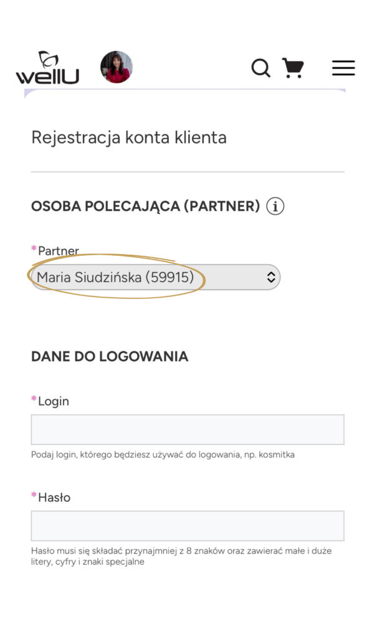Viewport: 377px width, 639px height.
Task: Click the required asterisk next to Login
Action: tap(34, 400)
